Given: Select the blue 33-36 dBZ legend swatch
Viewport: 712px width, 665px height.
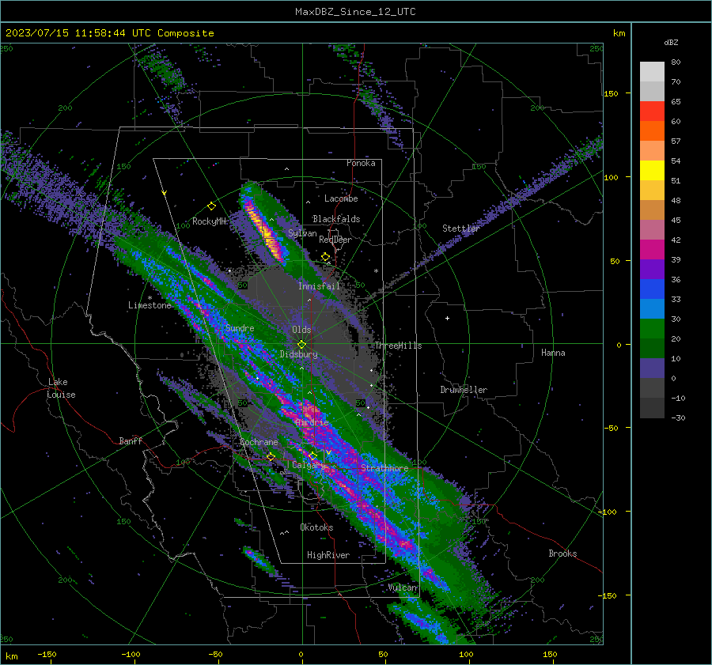Looking at the screenshot, I should (x=652, y=289).
